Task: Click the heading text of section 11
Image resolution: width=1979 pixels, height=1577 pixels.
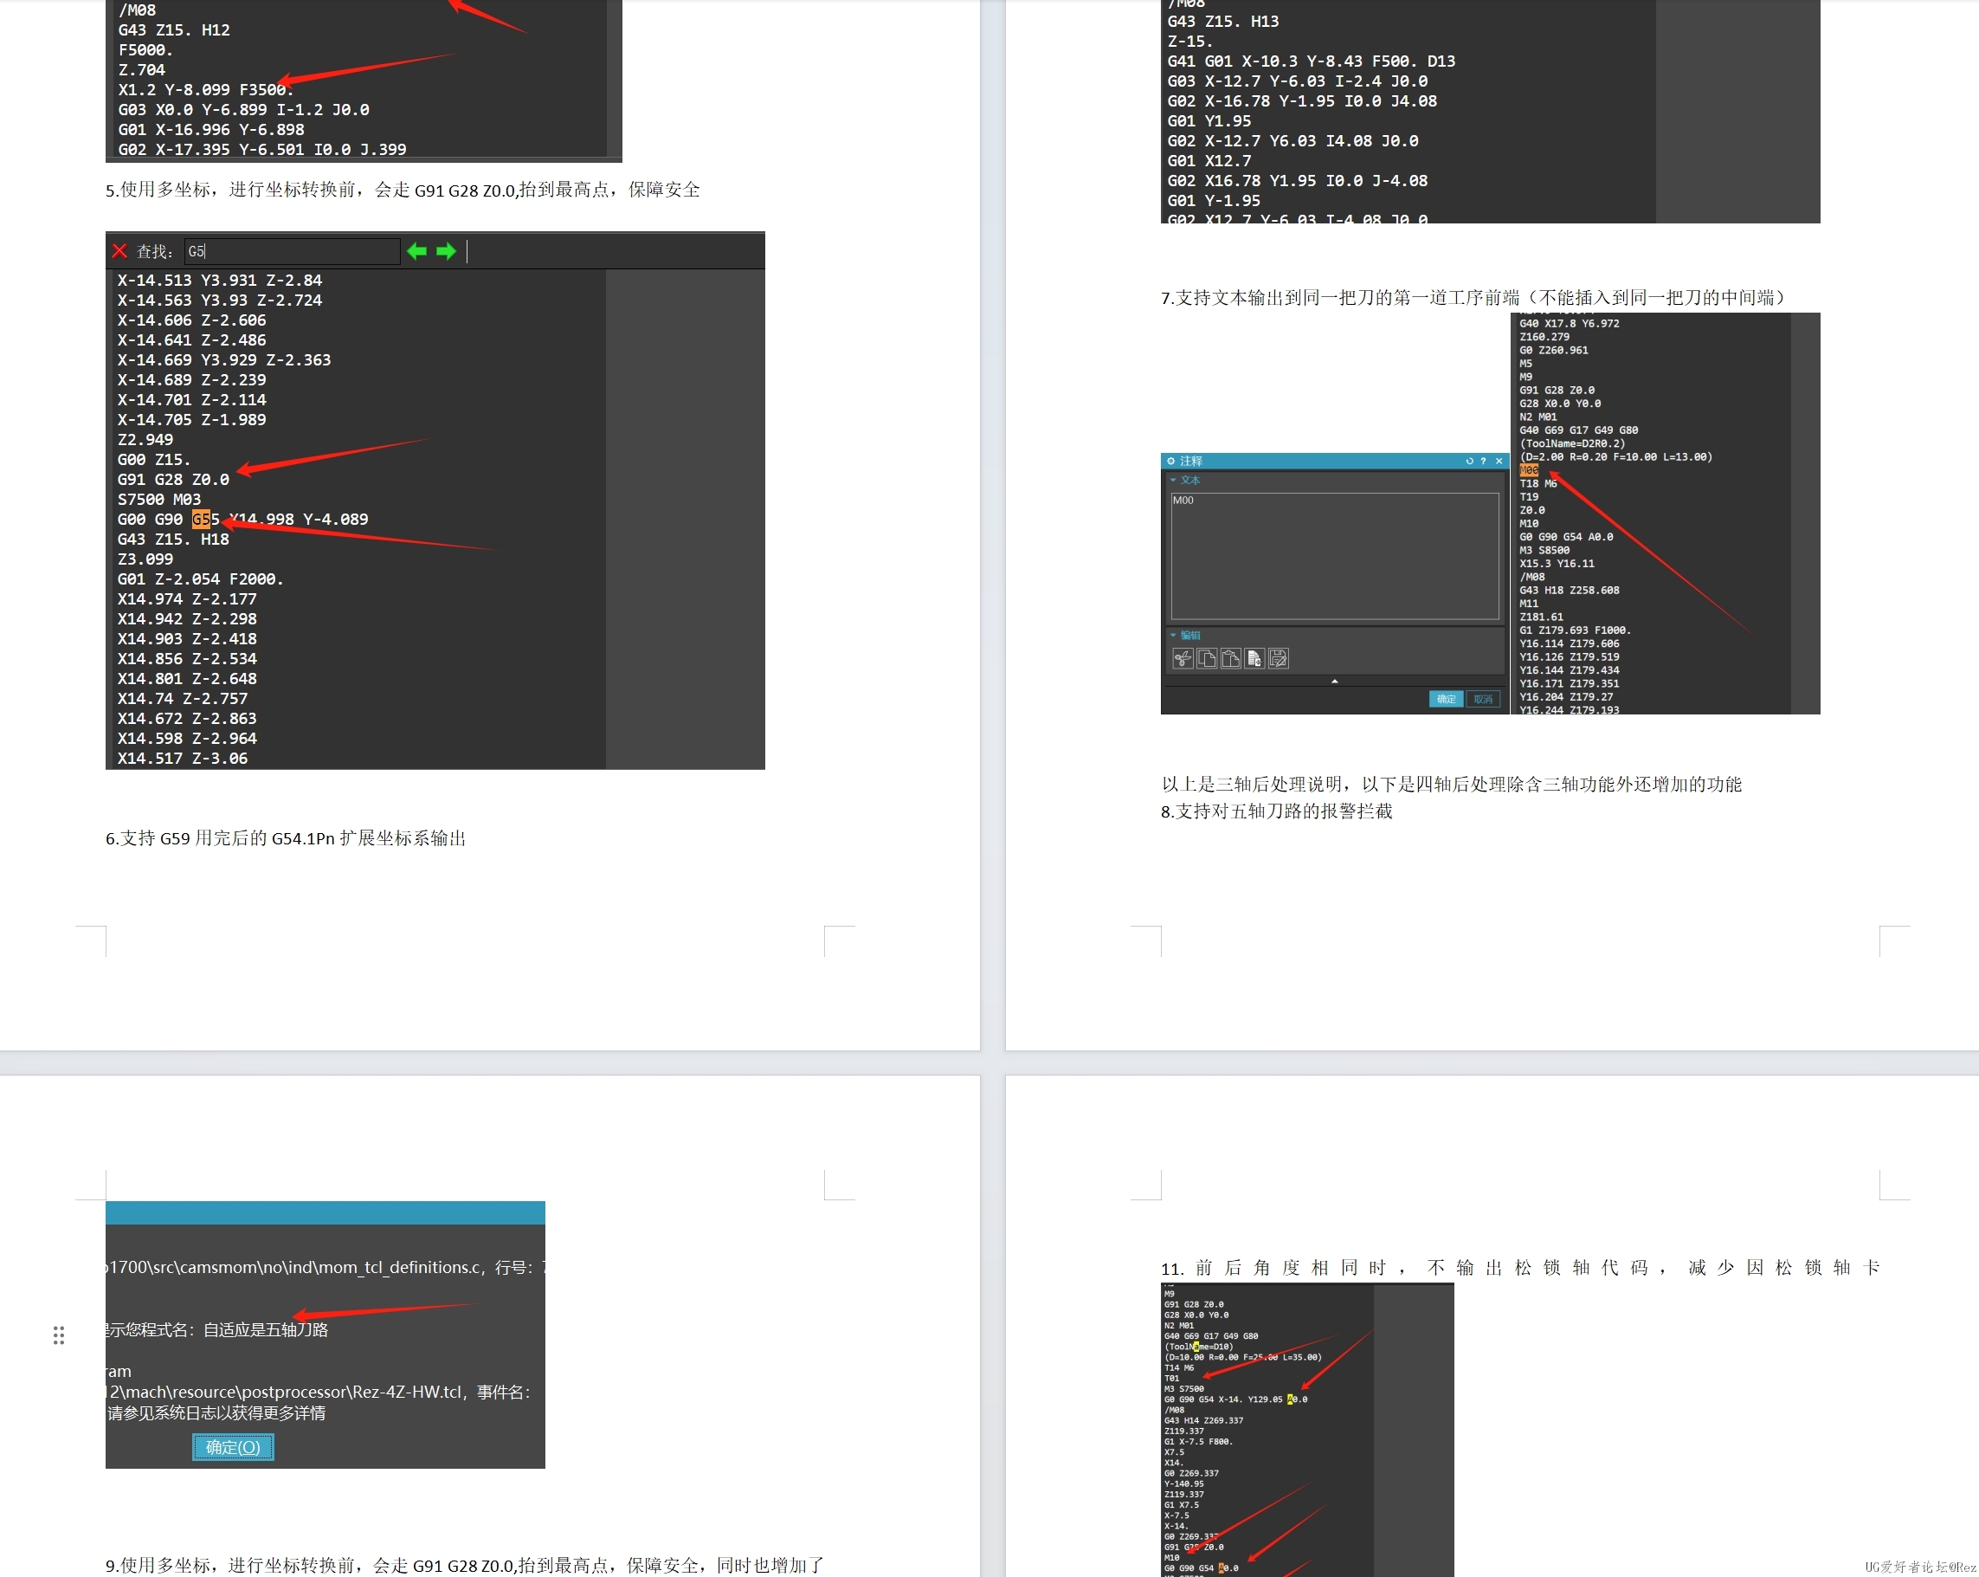Action: (1521, 1269)
